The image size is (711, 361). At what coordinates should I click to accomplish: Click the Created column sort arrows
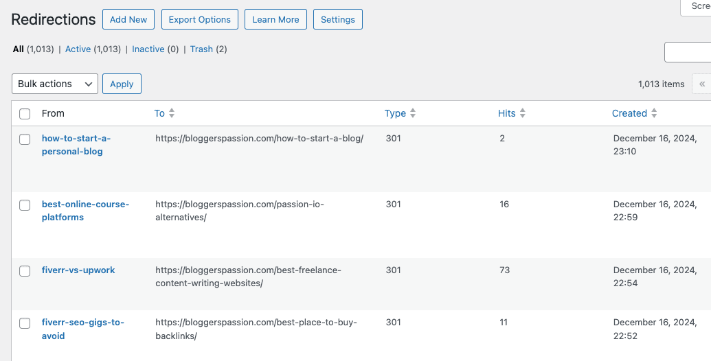click(654, 113)
